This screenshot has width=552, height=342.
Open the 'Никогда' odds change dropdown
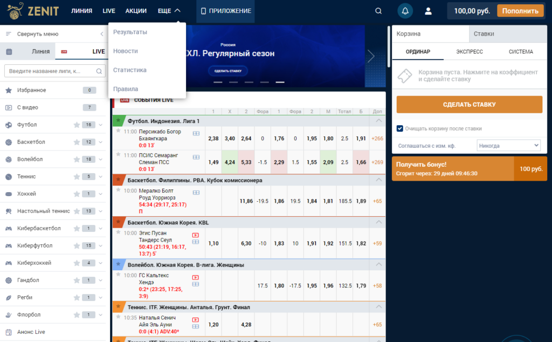509,146
